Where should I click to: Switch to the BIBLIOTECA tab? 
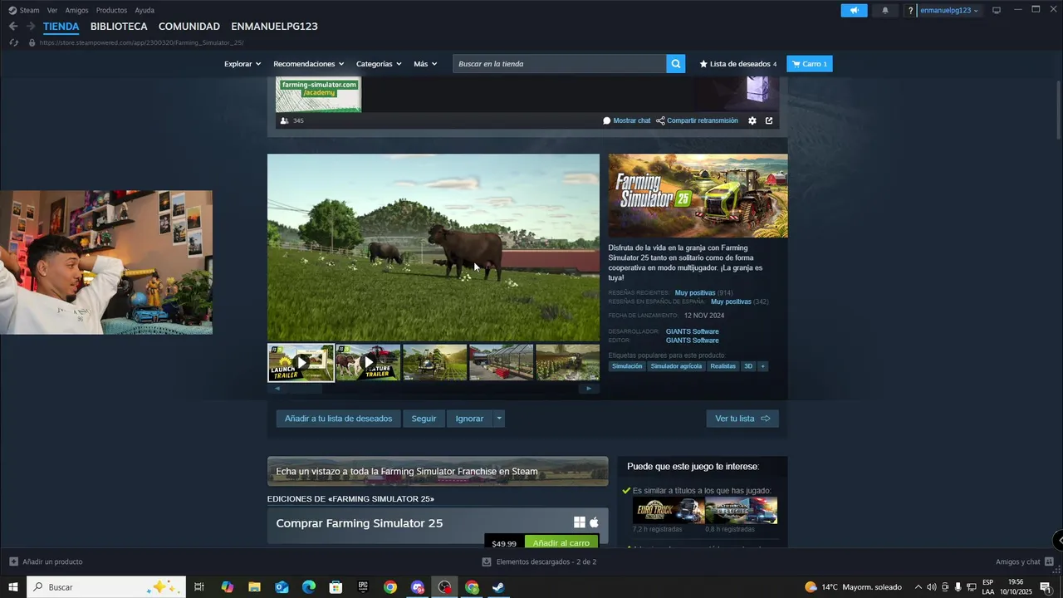(x=119, y=27)
